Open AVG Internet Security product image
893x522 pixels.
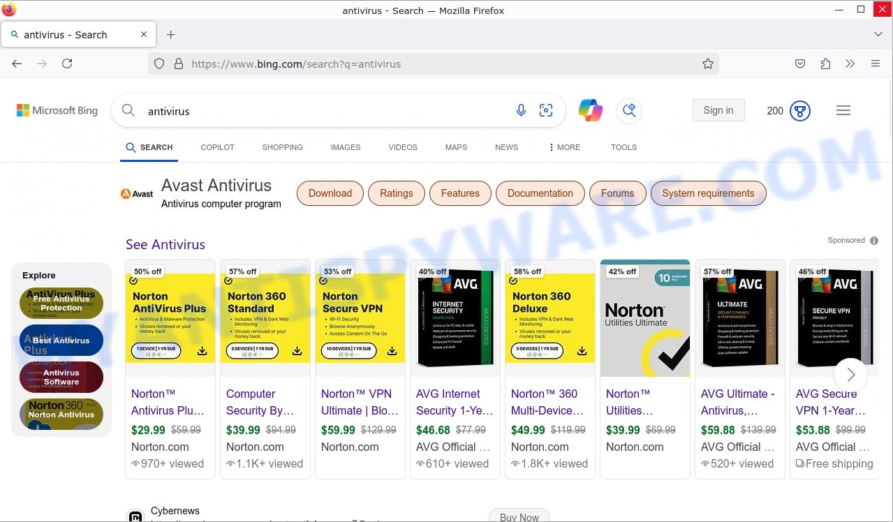(455, 318)
